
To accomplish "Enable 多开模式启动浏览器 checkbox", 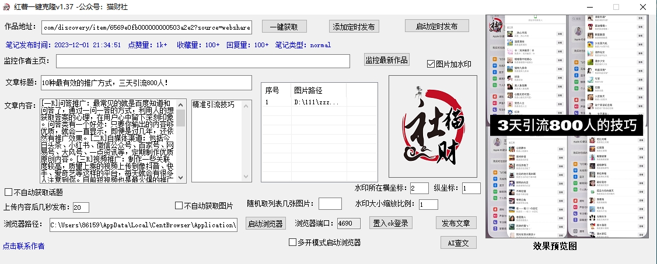I will click(x=293, y=242).
